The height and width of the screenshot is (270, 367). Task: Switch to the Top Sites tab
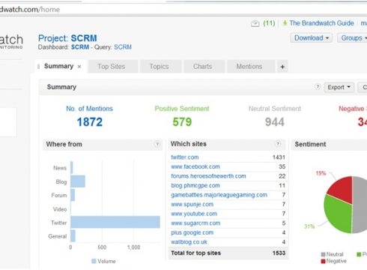[x=112, y=67]
